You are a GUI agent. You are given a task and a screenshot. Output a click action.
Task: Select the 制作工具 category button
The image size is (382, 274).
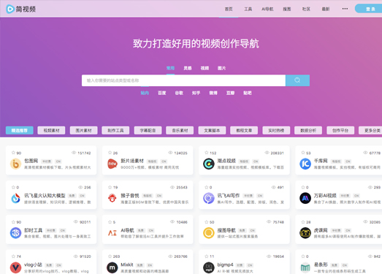[x=115, y=130]
